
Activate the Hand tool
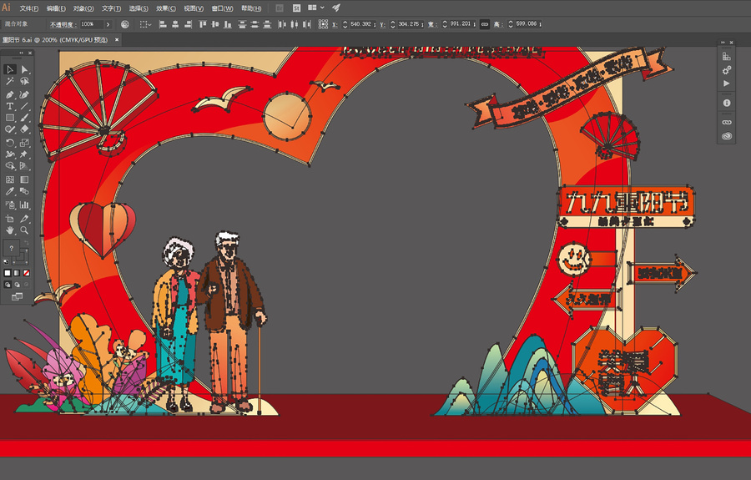point(9,230)
